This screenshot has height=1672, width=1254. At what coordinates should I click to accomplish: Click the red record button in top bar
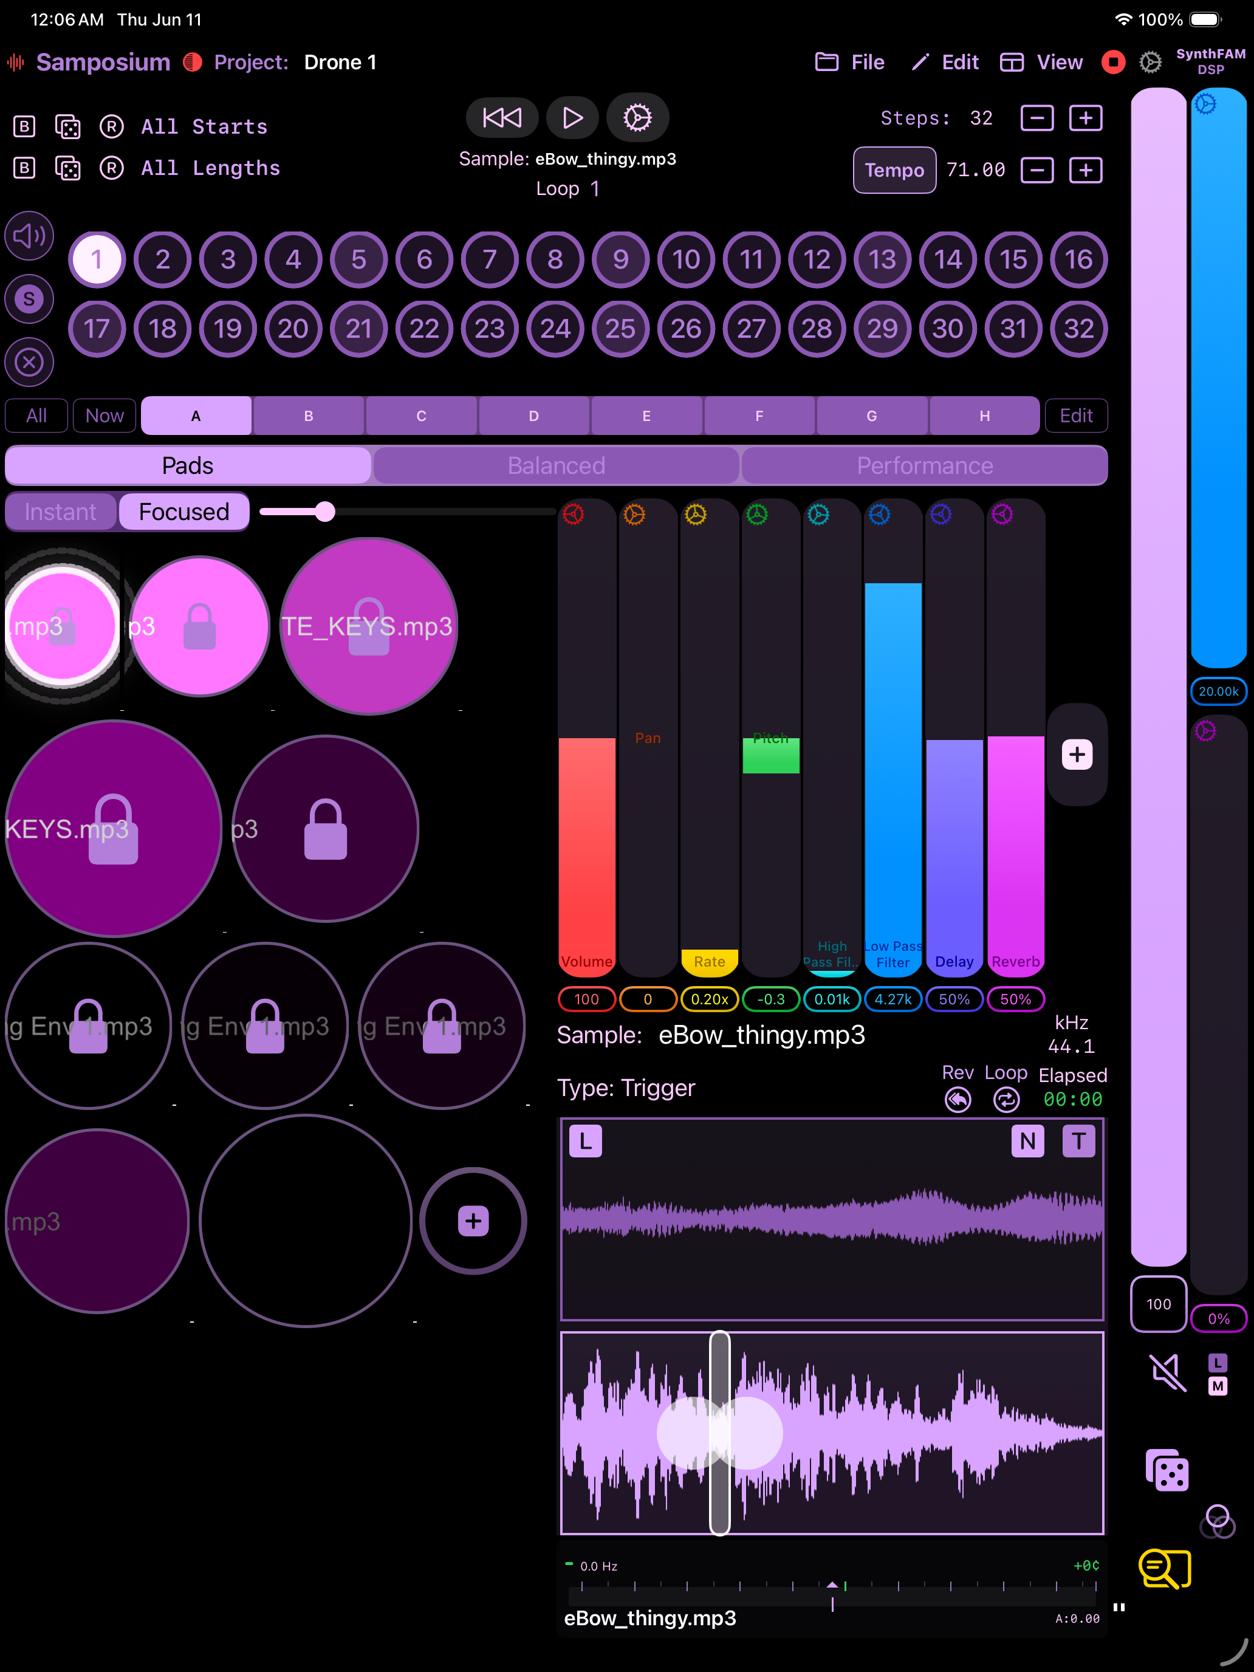click(1112, 62)
